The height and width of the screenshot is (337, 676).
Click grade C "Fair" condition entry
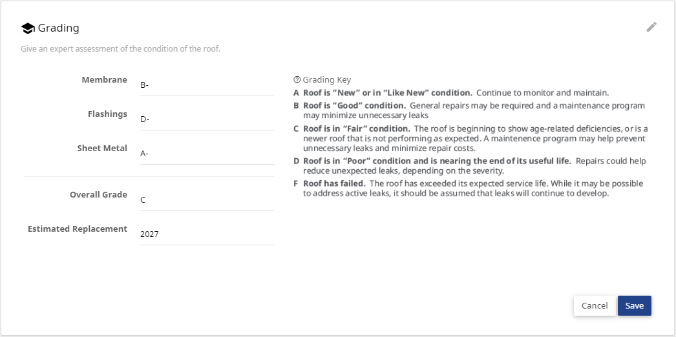pos(470,138)
